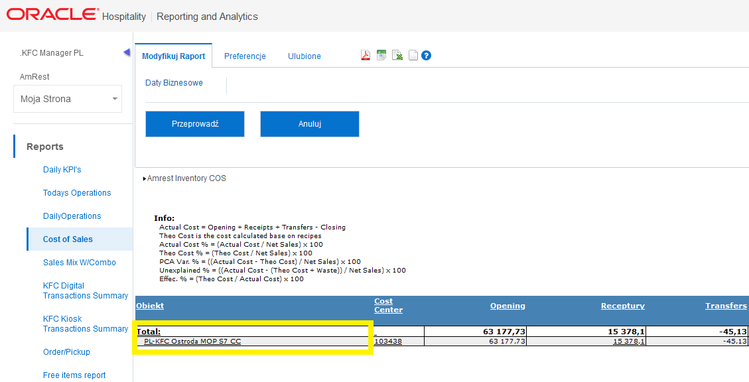Open PL-KFC Ostroda MOP S7 CC link

pyautogui.click(x=192, y=342)
